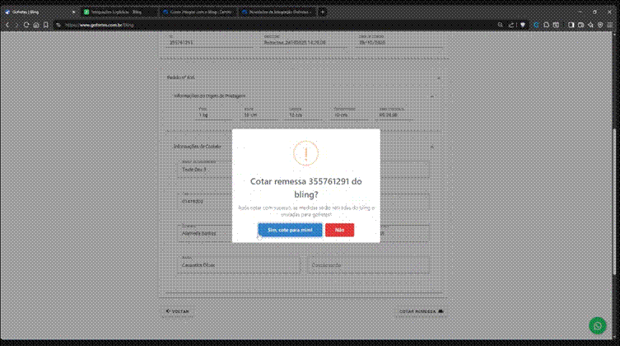
Task: Switch to the Integrações Logísticas - Bling tab
Action: tap(118, 12)
